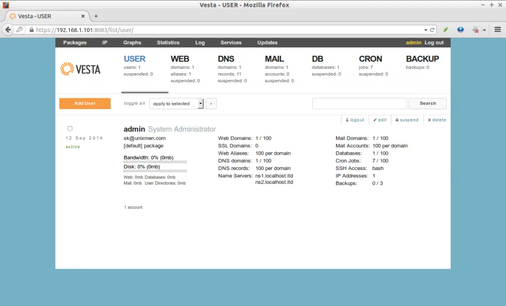Switch to the DNS section tab
Viewport: 506px width, 306px height.
(226, 59)
